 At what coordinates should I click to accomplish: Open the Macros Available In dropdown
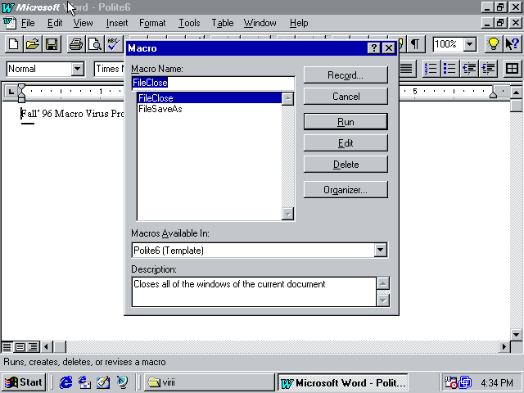pos(380,250)
